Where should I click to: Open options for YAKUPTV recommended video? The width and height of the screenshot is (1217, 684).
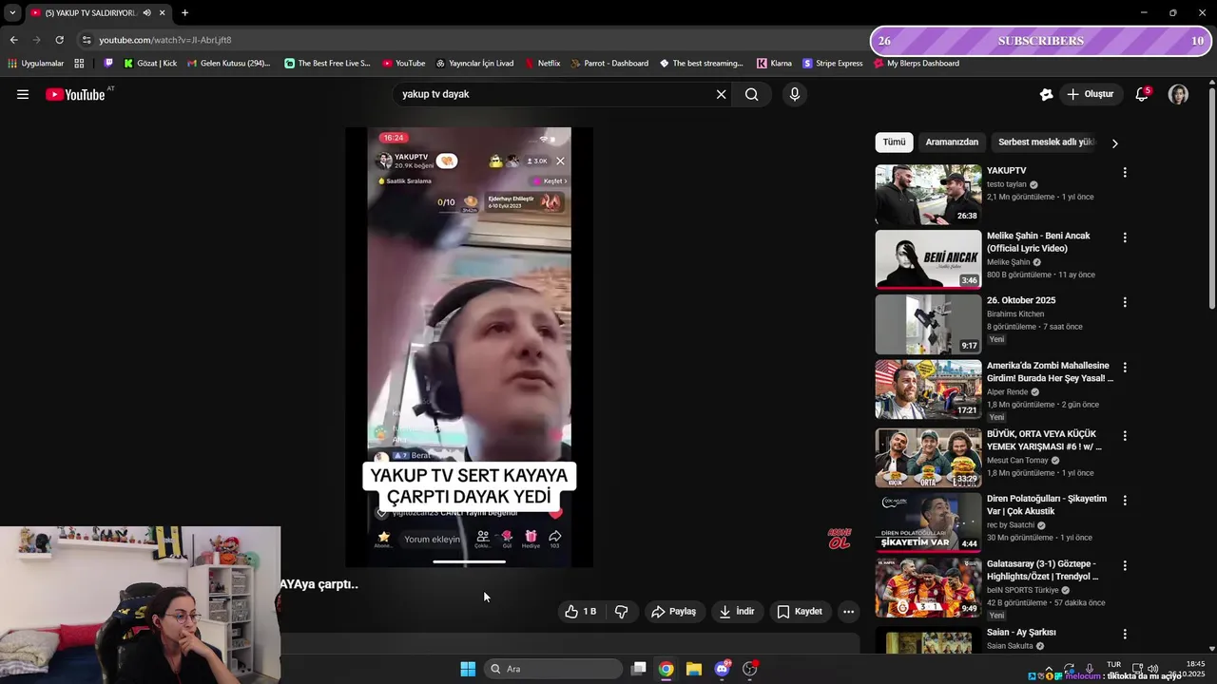click(x=1125, y=173)
